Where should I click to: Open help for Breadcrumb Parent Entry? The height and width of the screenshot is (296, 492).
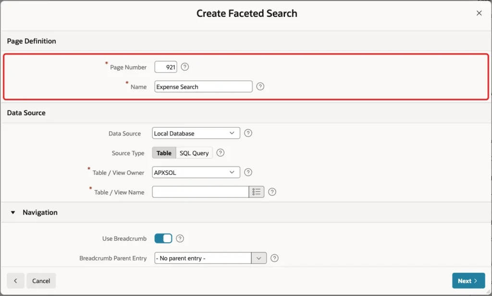point(274,258)
